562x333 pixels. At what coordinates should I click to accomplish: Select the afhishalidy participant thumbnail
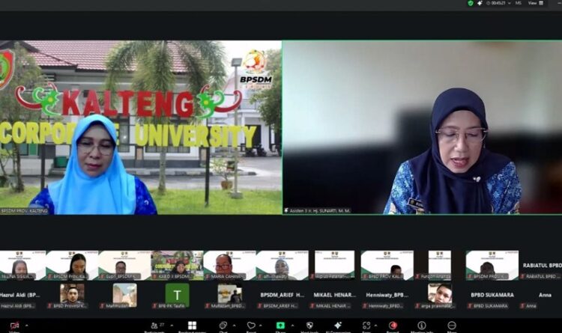282,265
